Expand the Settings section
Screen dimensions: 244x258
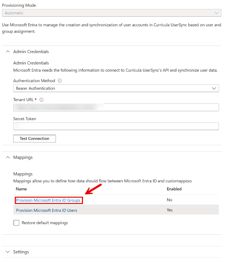pos(8,252)
